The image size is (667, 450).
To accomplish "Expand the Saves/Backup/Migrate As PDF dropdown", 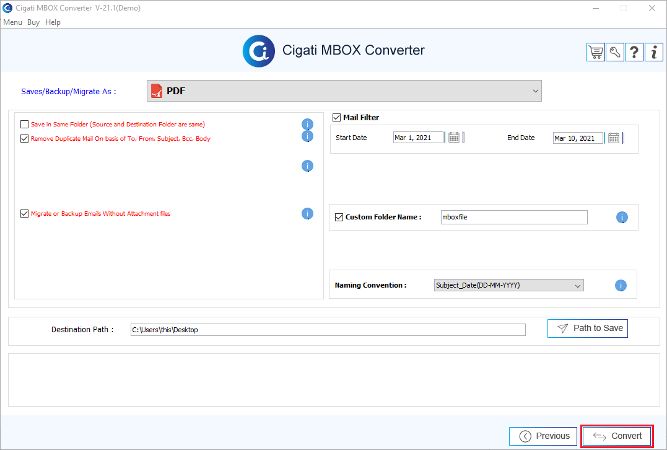I will 344,91.
